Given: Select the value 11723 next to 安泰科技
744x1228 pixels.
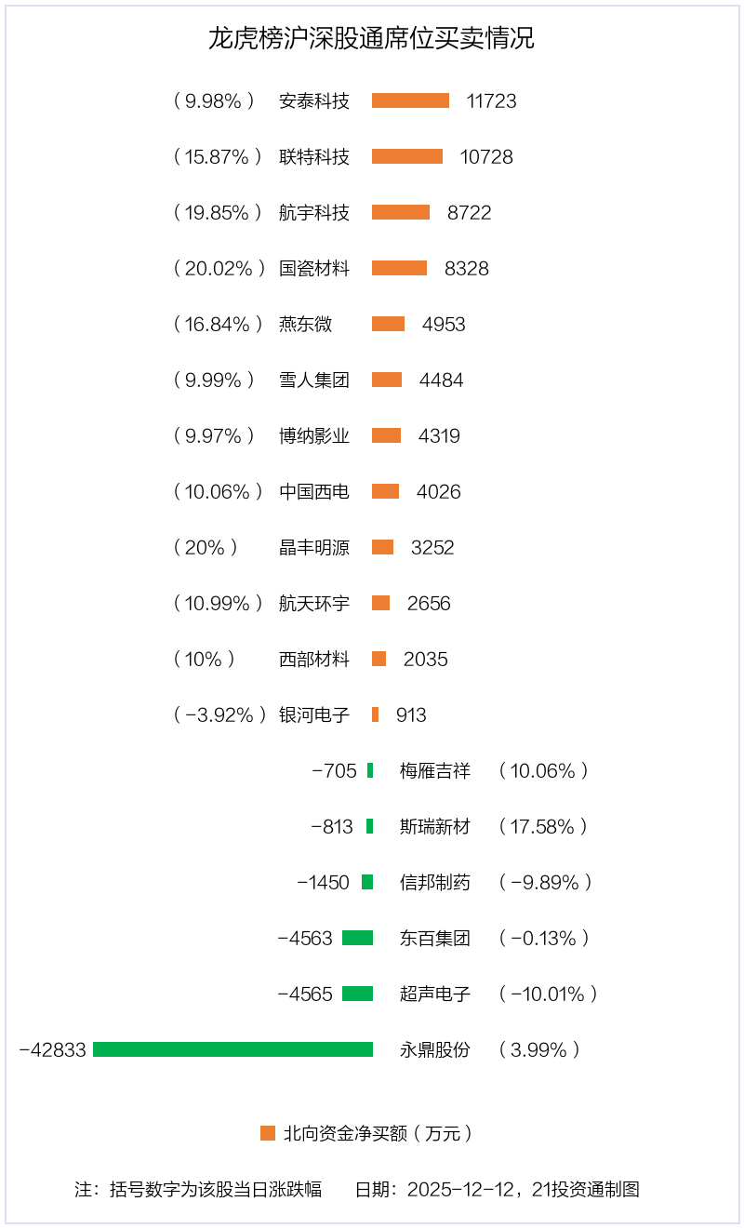Looking at the screenshot, I should 491,100.
